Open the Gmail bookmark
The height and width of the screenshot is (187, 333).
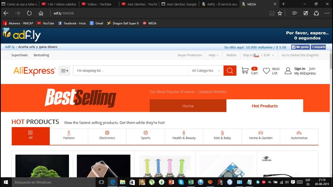[x=97, y=23]
